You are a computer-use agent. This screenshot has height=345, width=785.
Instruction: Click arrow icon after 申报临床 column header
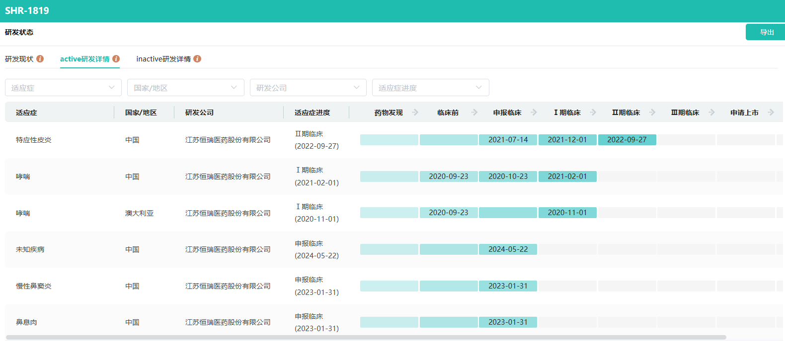coord(534,113)
